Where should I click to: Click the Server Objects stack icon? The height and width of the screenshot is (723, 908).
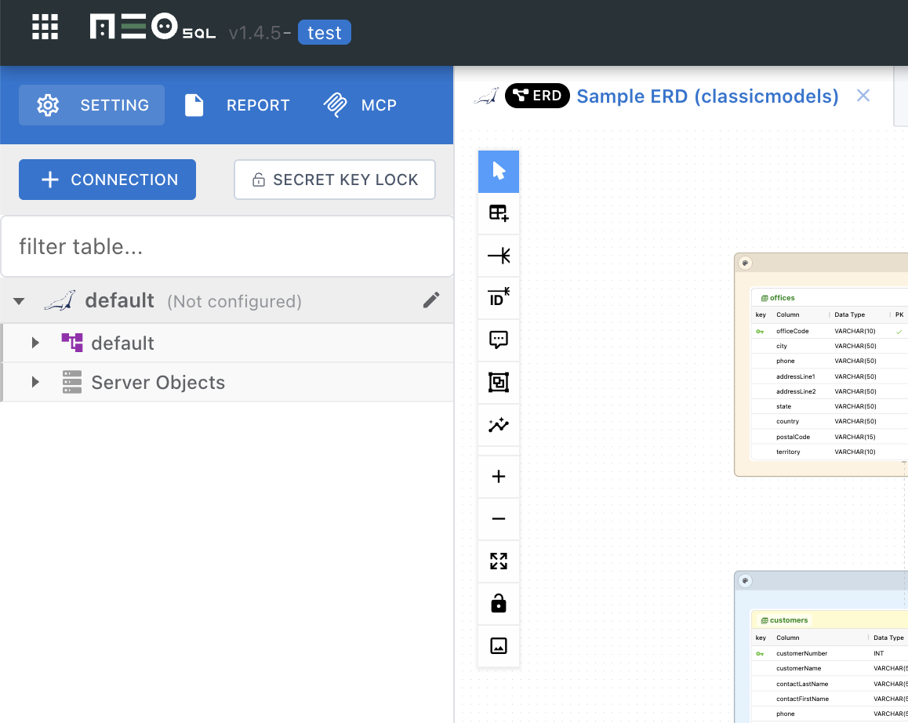click(x=72, y=382)
